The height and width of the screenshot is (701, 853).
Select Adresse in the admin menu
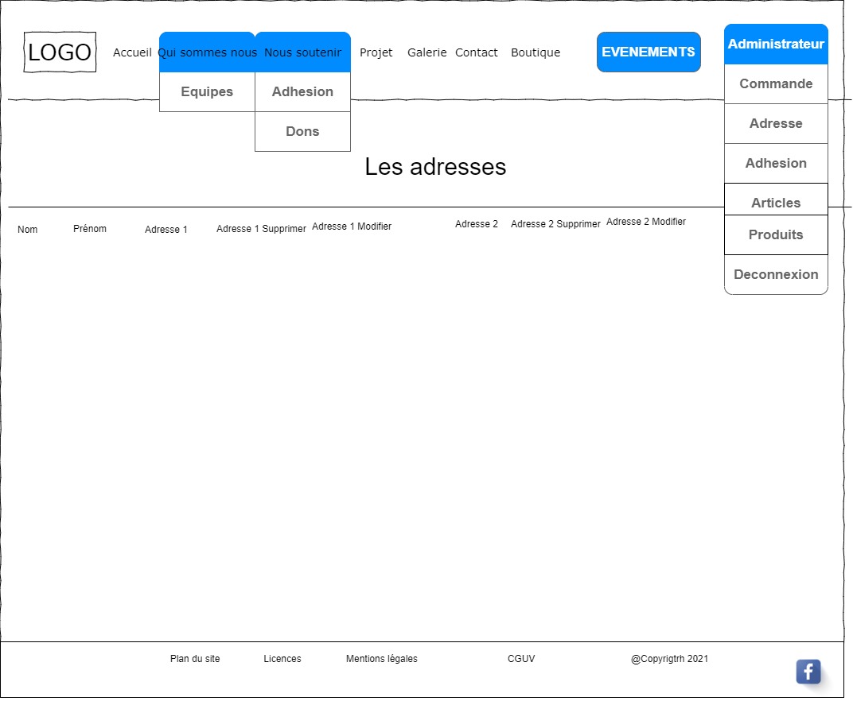(776, 124)
